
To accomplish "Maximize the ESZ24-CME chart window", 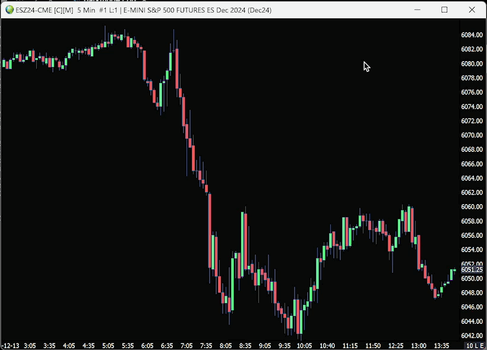I will 444,10.
